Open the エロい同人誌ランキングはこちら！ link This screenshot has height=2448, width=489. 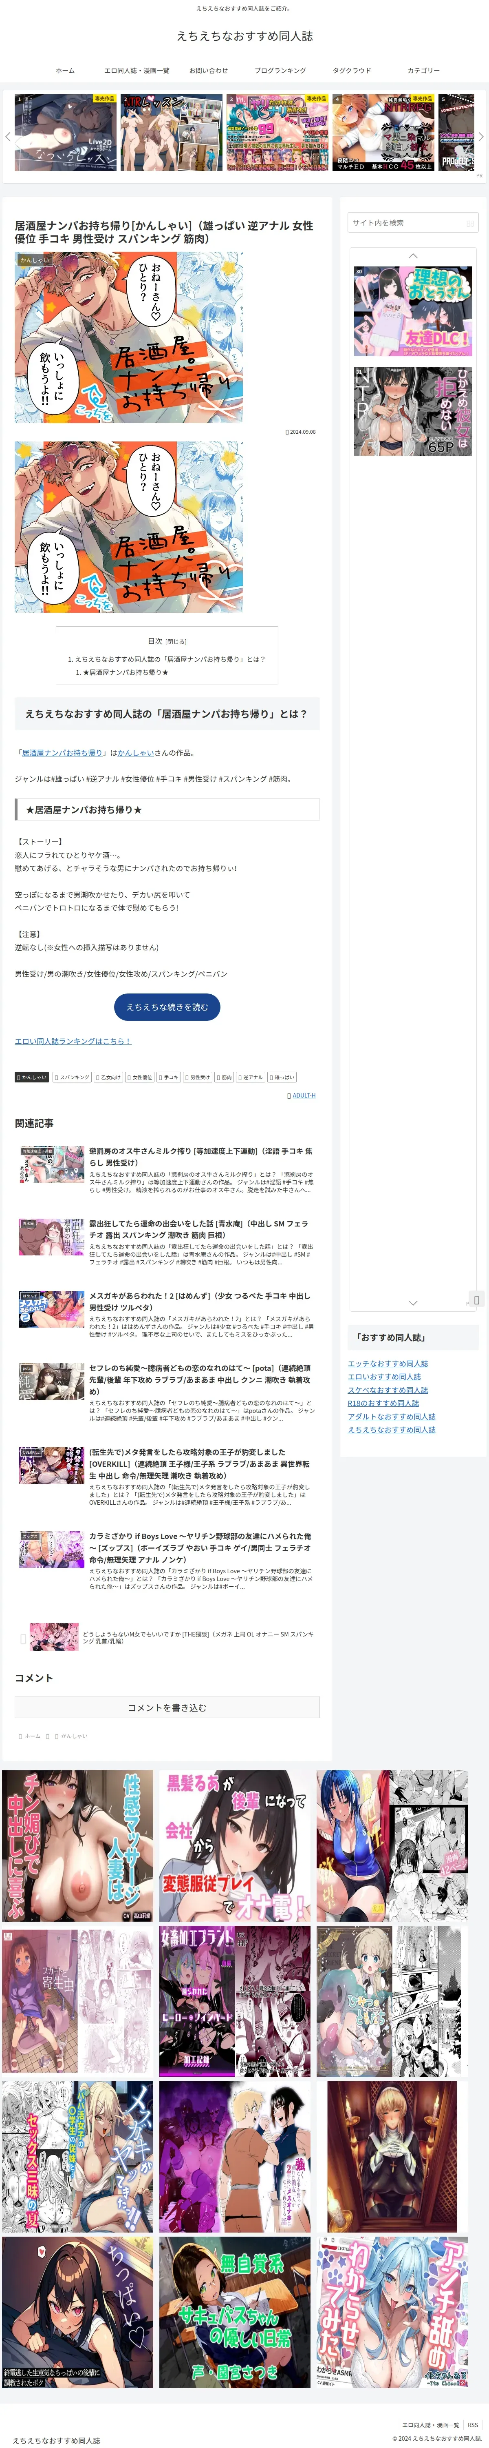[x=72, y=1042]
